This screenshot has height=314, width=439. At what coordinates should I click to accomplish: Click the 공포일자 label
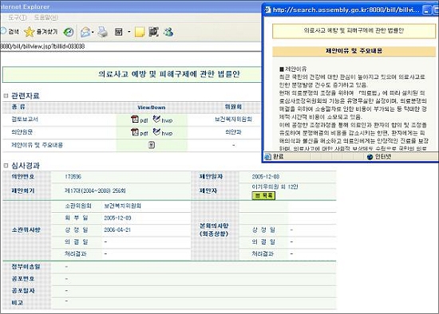[23, 291]
